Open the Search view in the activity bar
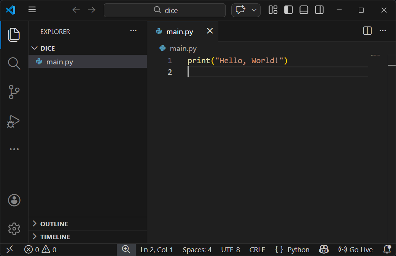Image resolution: width=396 pixels, height=256 pixels. click(x=14, y=63)
